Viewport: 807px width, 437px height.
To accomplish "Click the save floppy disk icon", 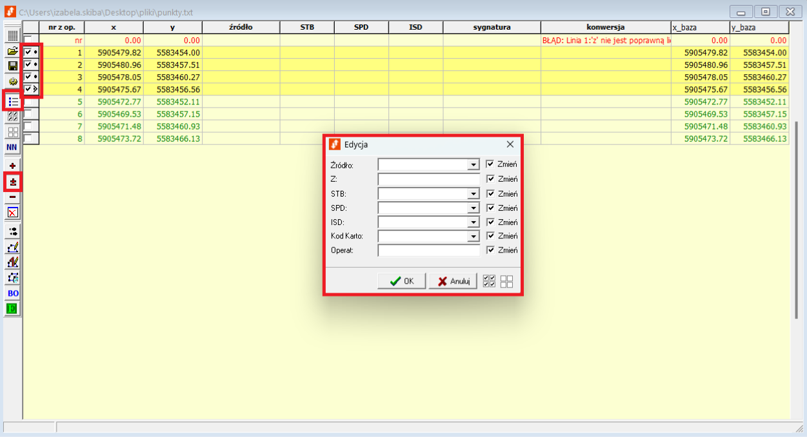I will 13,66.
